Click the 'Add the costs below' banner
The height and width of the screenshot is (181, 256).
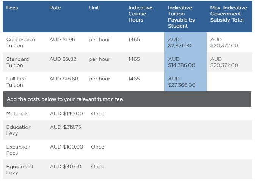tap(127, 99)
